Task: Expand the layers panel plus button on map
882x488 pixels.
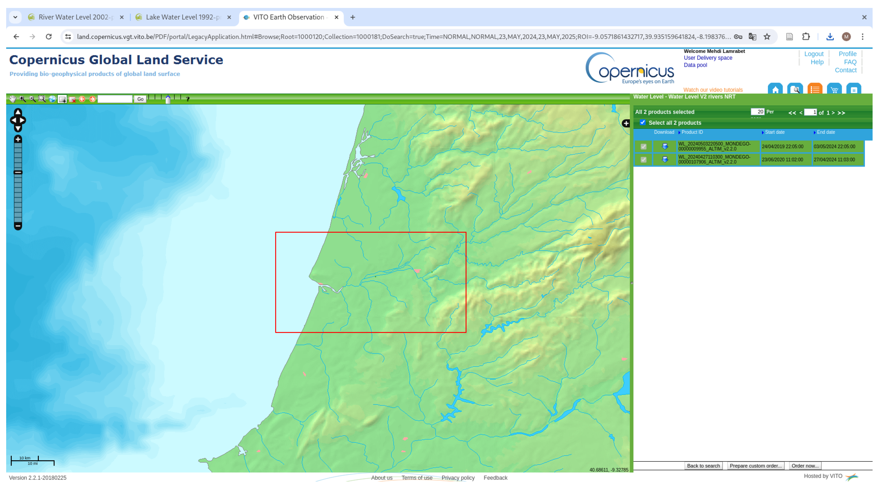Action: pyautogui.click(x=626, y=123)
